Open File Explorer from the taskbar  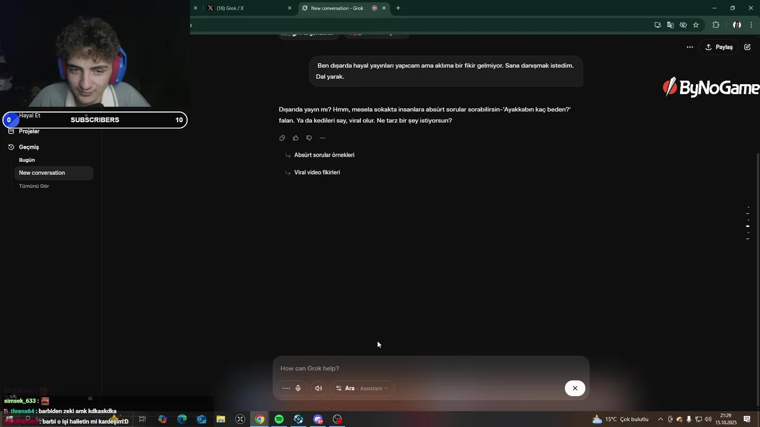click(220, 419)
